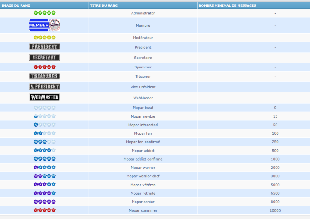Click the minimum messages value 50
310x219 pixels.
pos(275,125)
